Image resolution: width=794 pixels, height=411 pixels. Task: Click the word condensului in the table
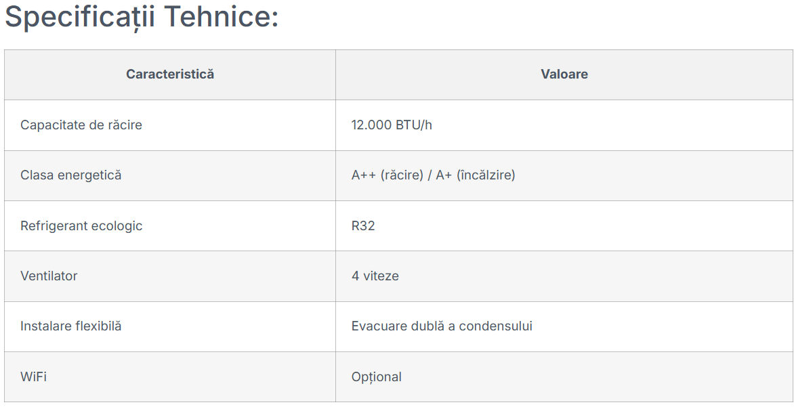pyautogui.click(x=495, y=326)
